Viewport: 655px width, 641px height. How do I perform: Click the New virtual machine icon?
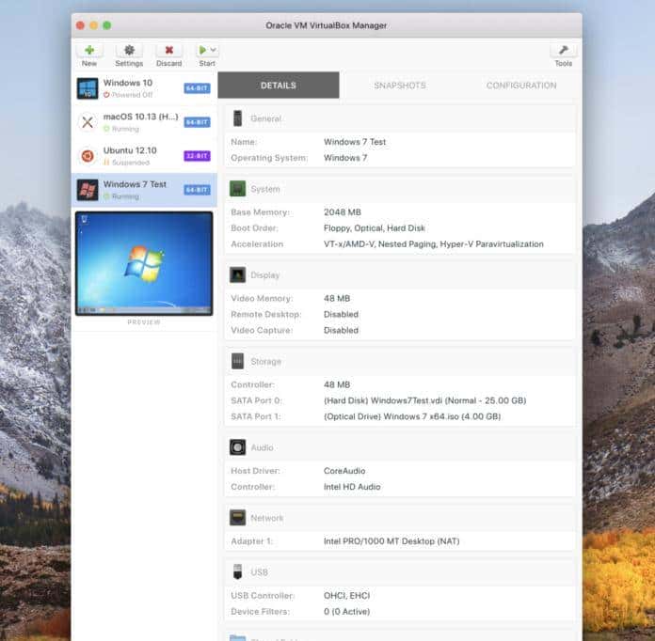(89, 51)
